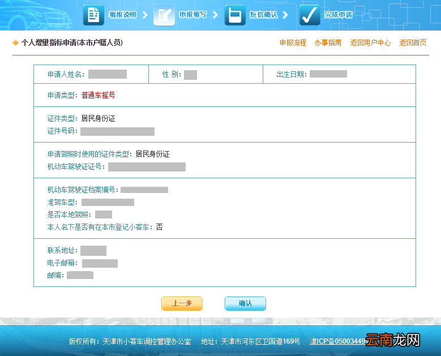Click the 邮编 label

pos(55,275)
